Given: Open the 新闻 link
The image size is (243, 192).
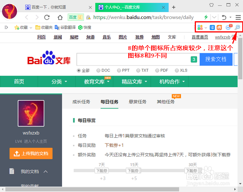Looking at the screenshot, I should point(58,37).
